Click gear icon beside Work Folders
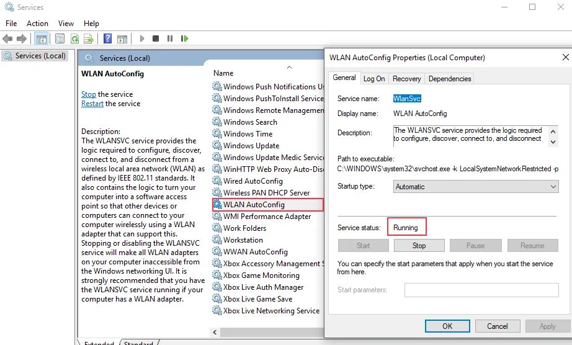Image resolution: width=572 pixels, height=345 pixels. coord(217,228)
